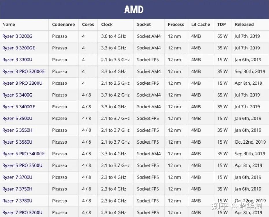Click the Cores column header
The height and width of the screenshot is (217, 269).
88,25
